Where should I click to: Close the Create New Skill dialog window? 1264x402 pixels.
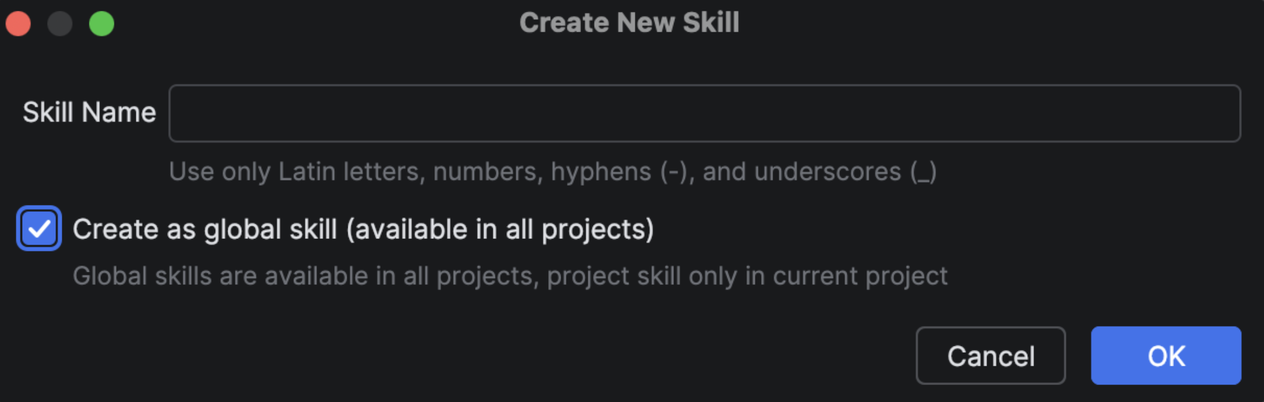(x=18, y=24)
